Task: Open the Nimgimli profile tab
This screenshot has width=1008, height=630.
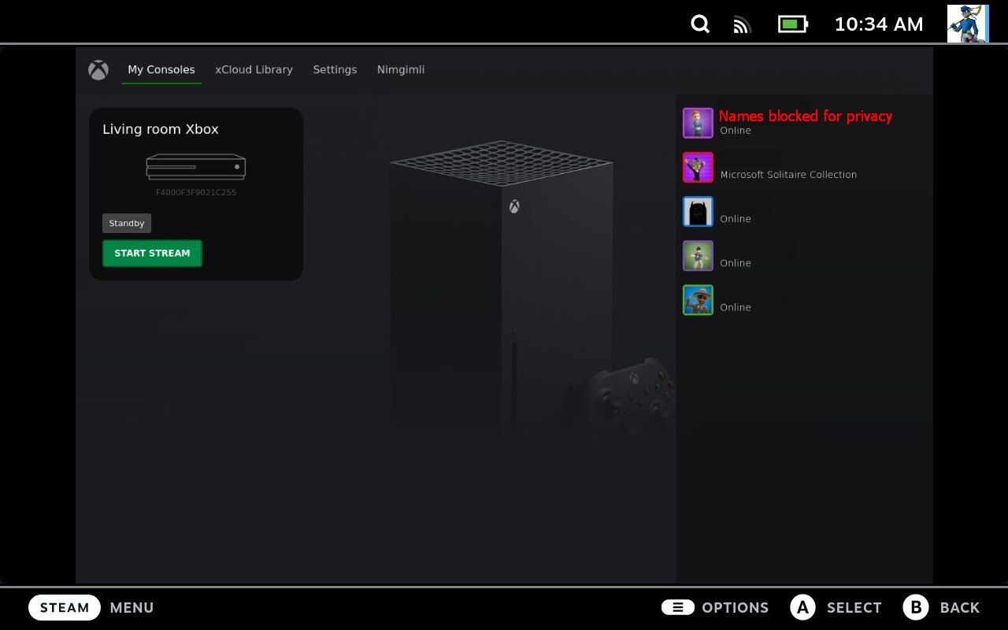Action: [x=401, y=70]
